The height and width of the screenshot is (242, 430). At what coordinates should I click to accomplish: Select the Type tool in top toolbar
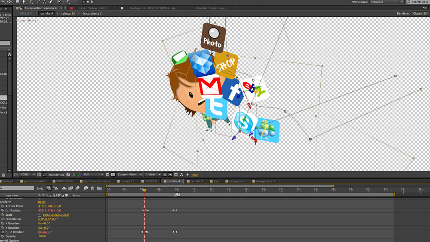(x=30, y=2)
